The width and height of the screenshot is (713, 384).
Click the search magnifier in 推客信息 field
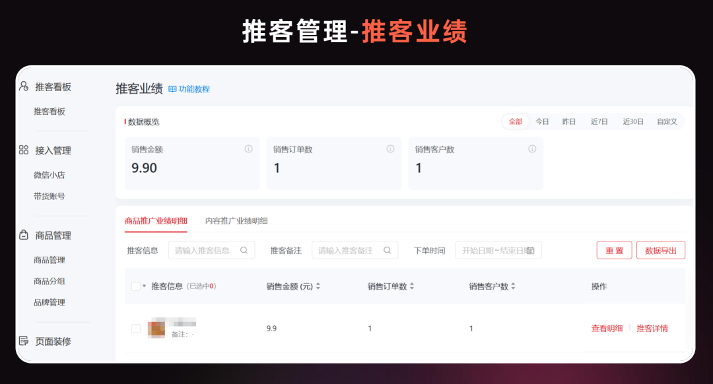[x=244, y=250]
